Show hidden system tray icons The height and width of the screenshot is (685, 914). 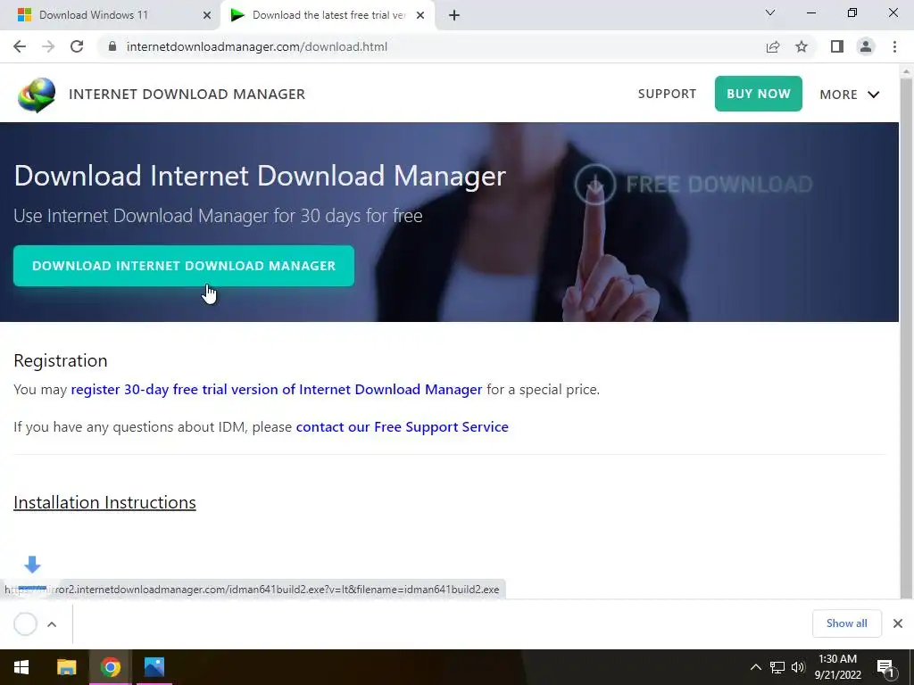click(755, 667)
